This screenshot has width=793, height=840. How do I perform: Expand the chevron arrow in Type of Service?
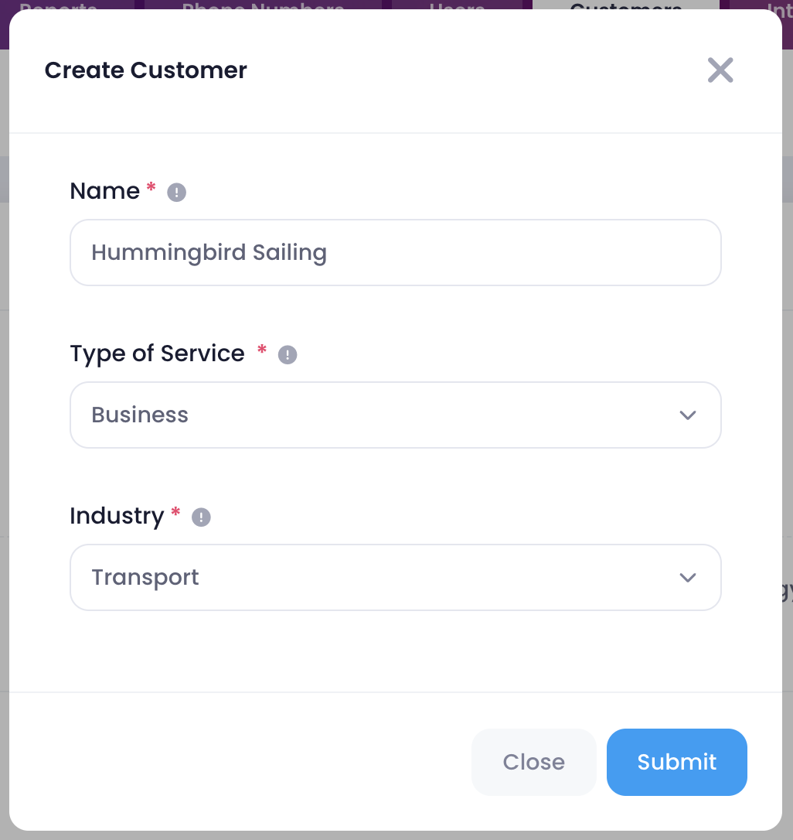click(x=688, y=415)
